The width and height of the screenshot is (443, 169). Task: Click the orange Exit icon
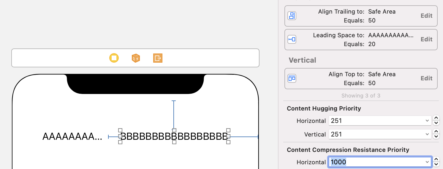[x=158, y=58]
